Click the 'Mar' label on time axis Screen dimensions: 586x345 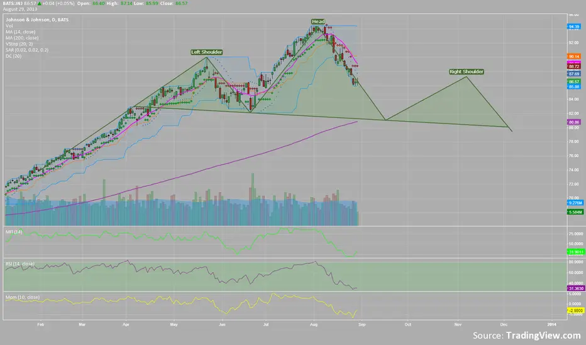click(82, 324)
